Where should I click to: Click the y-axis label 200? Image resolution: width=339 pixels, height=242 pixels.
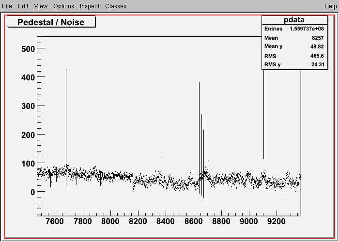coord(28,135)
